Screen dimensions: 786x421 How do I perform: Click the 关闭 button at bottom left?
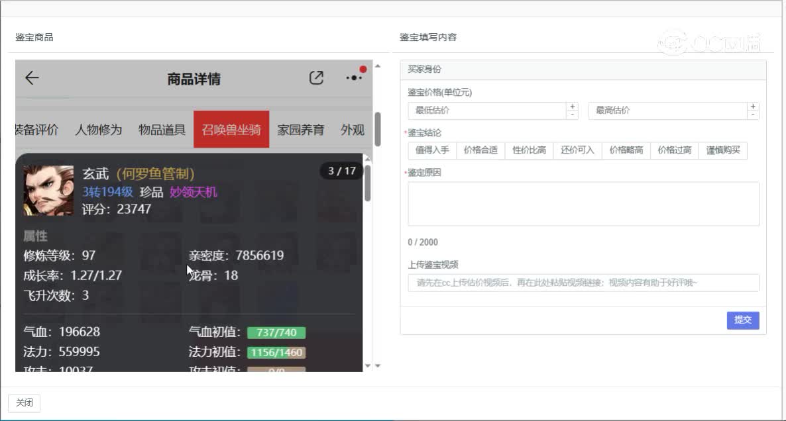(x=24, y=403)
